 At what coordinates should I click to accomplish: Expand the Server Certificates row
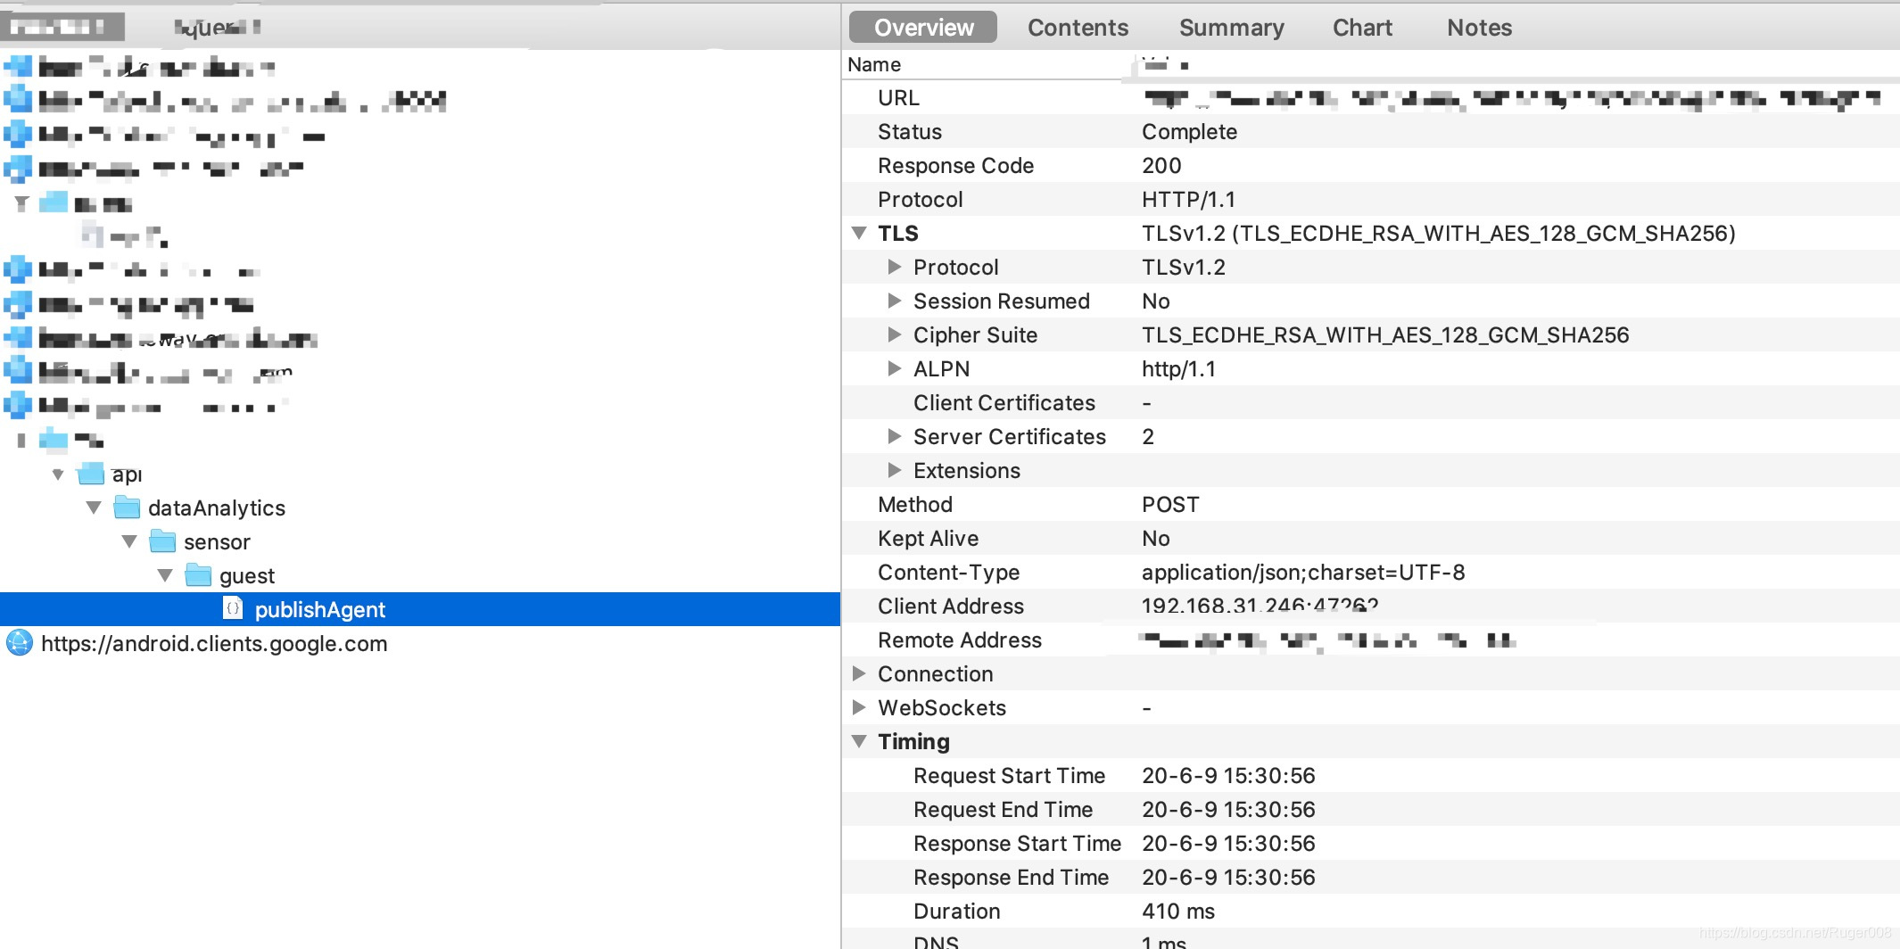pos(894,436)
